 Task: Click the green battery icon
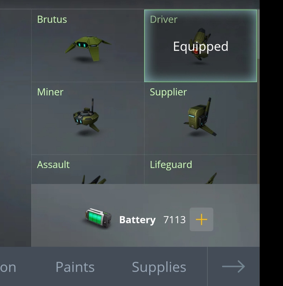click(x=99, y=218)
